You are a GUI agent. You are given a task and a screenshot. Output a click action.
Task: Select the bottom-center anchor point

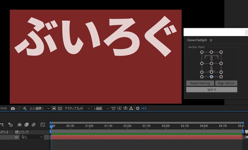212,77
